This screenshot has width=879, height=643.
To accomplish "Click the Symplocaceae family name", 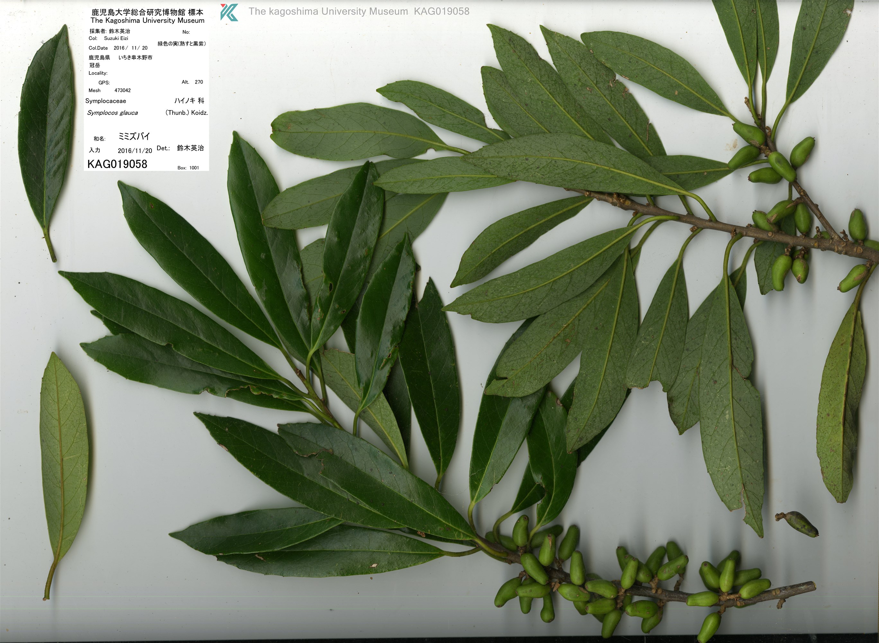I will pos(106,101).
